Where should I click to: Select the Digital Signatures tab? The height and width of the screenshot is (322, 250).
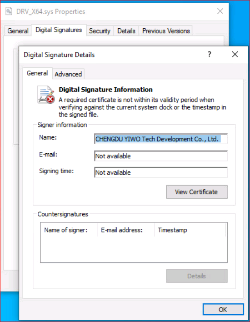(x=59, y=30)
